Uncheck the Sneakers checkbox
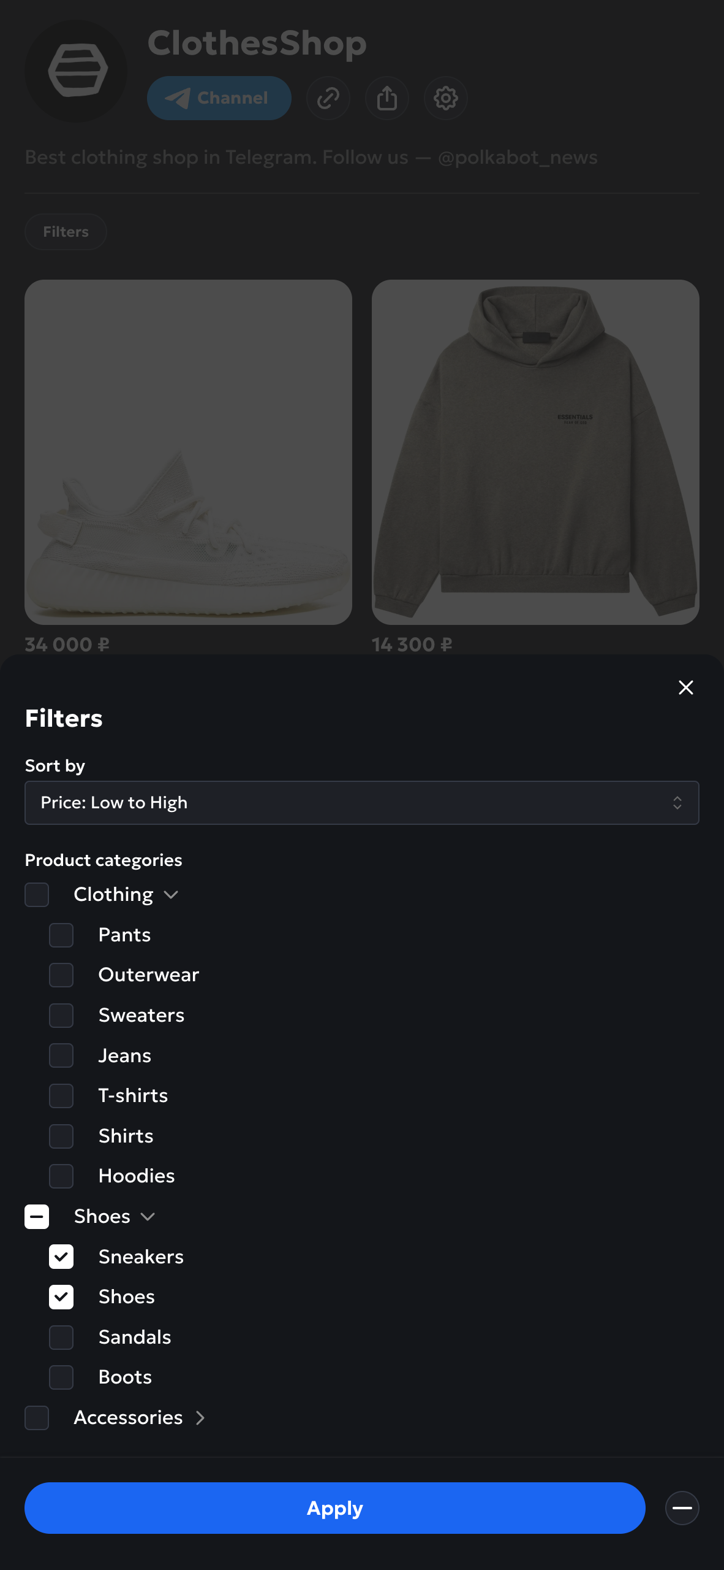The width and height of the screenshot is (724, 1570). [x=61, y=1257]
